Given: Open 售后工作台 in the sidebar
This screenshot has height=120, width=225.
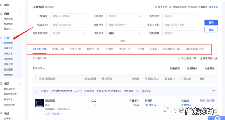Looking at the screenshot, I should pos(9,89).
